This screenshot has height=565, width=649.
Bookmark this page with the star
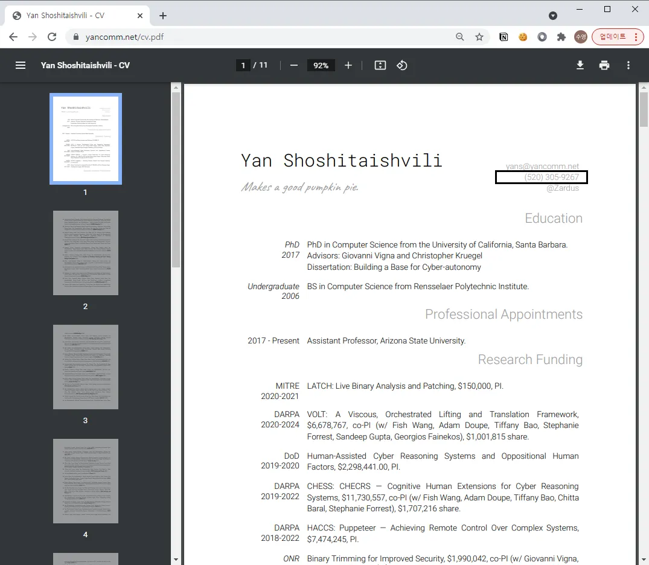[x=479, y=37]
